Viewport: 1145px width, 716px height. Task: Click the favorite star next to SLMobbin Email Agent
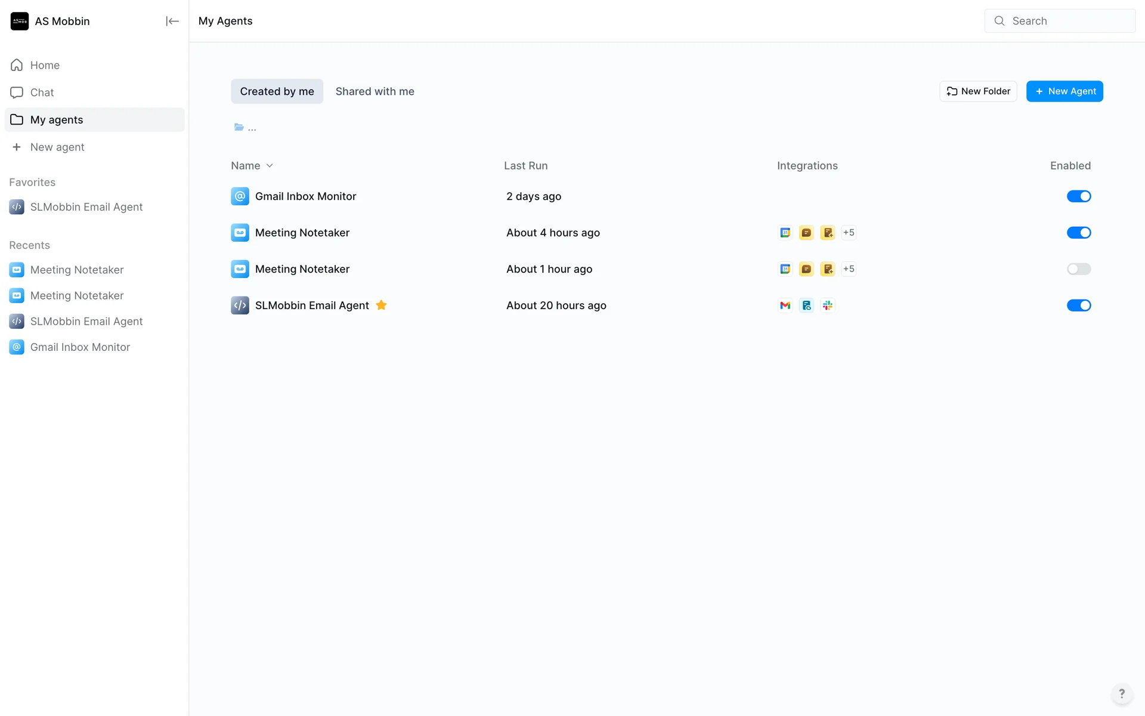coord(382,305)
